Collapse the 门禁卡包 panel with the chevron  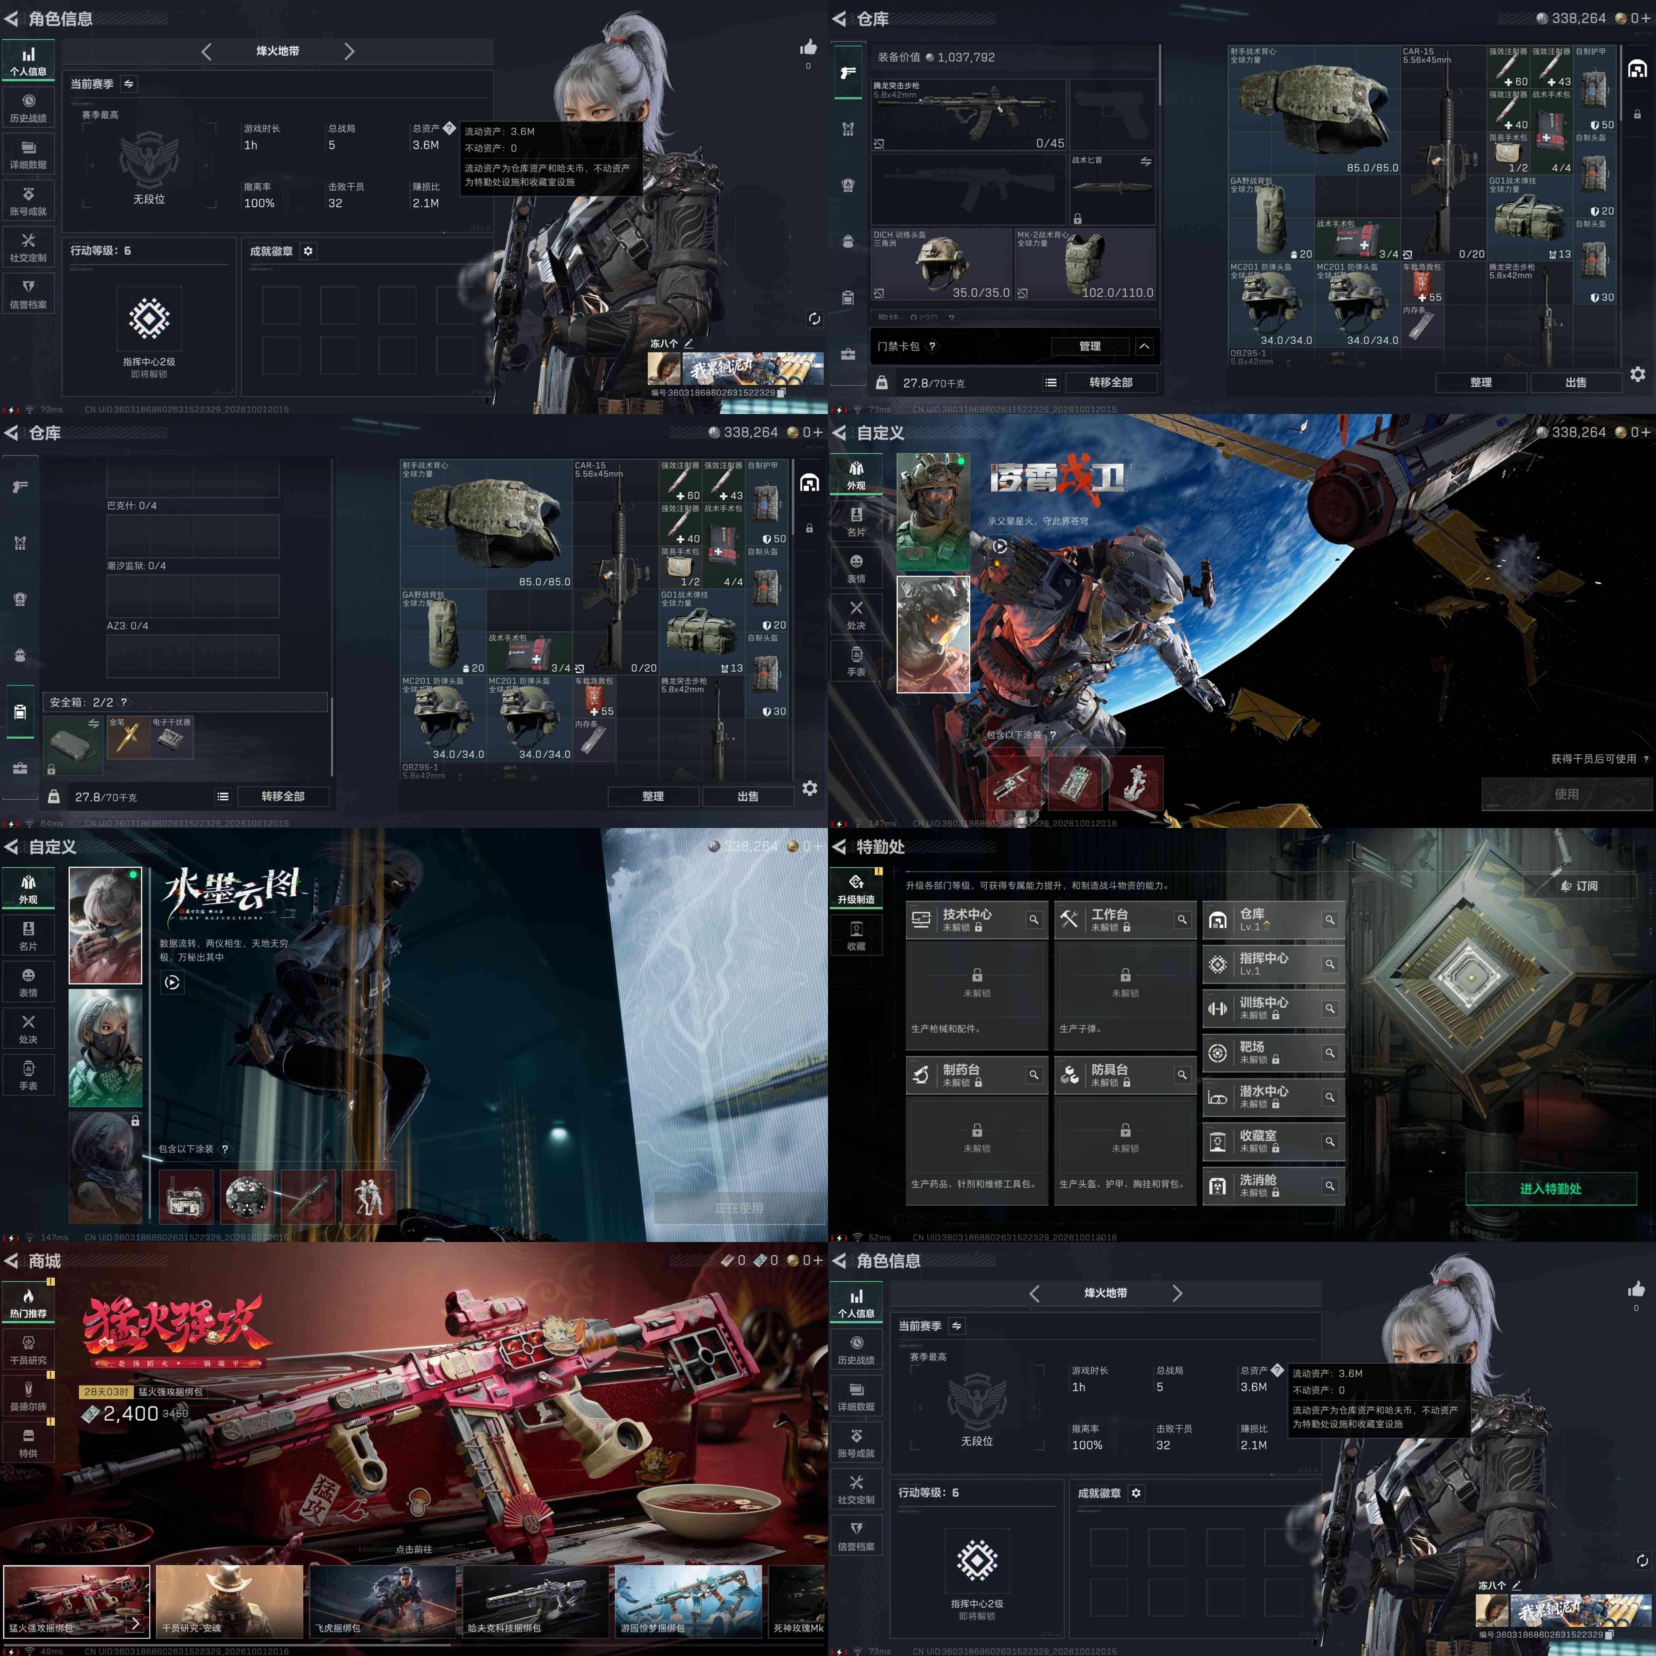pos(1144,346)
